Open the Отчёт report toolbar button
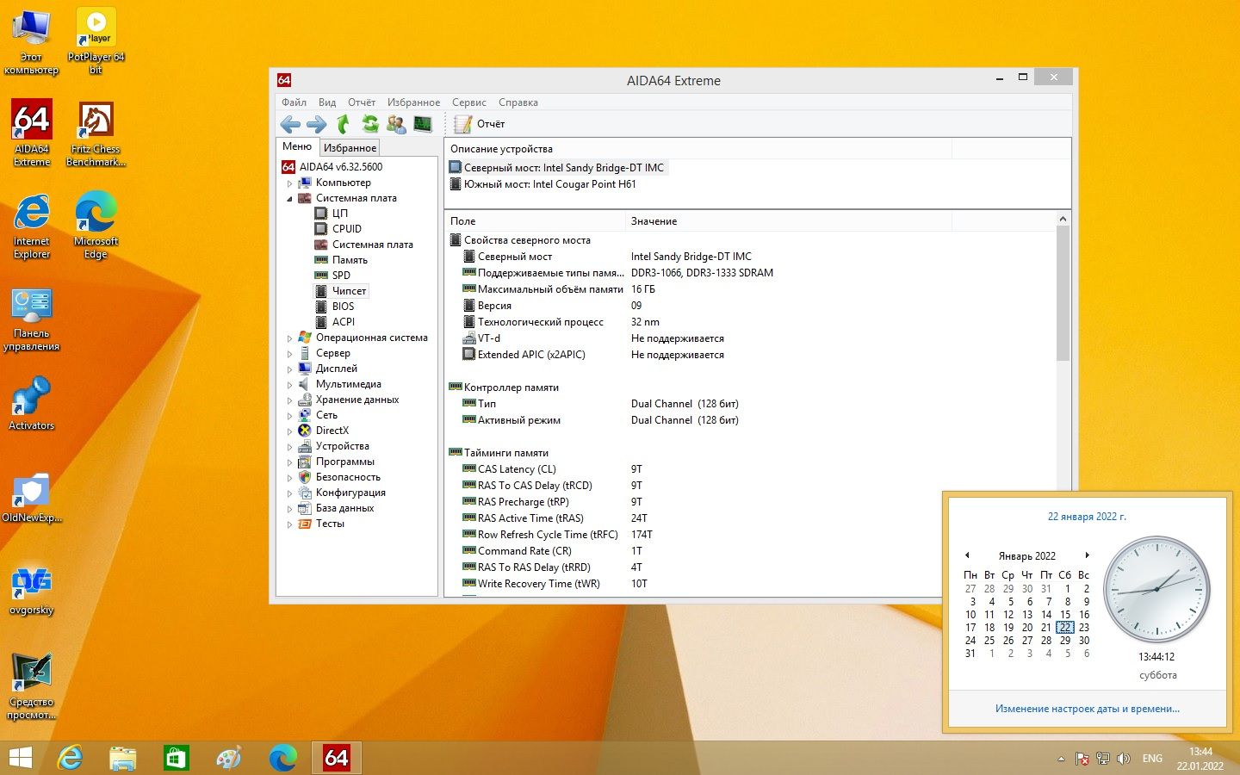 pyautogui.click(x=480, y=124)
